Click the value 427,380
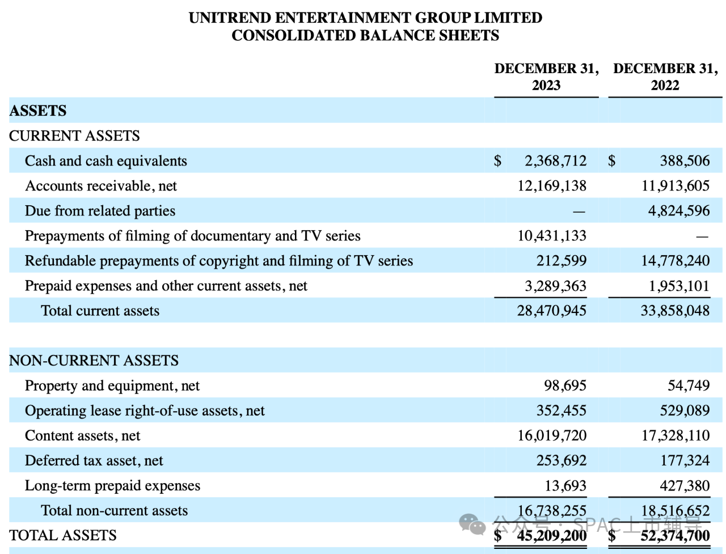The image size is (726, 554). 685,485
